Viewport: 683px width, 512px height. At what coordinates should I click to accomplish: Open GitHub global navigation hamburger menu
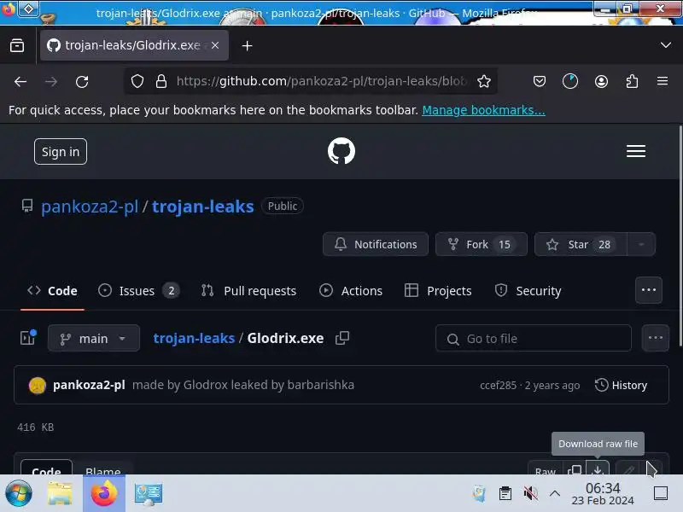click(635, 151)
